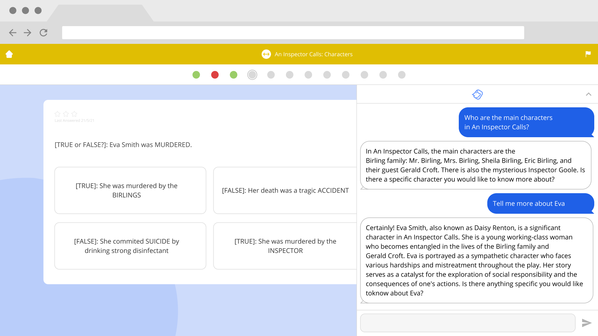Click 'An Inspector Calls: Characters' title

tap(313, 54)
